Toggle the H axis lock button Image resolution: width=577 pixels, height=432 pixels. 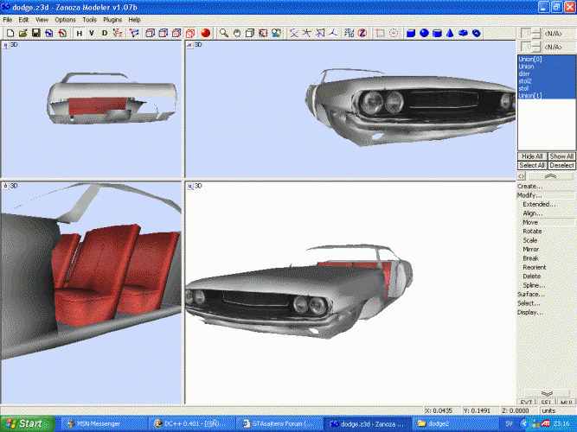pyautogui.click(x=79, y=34)
